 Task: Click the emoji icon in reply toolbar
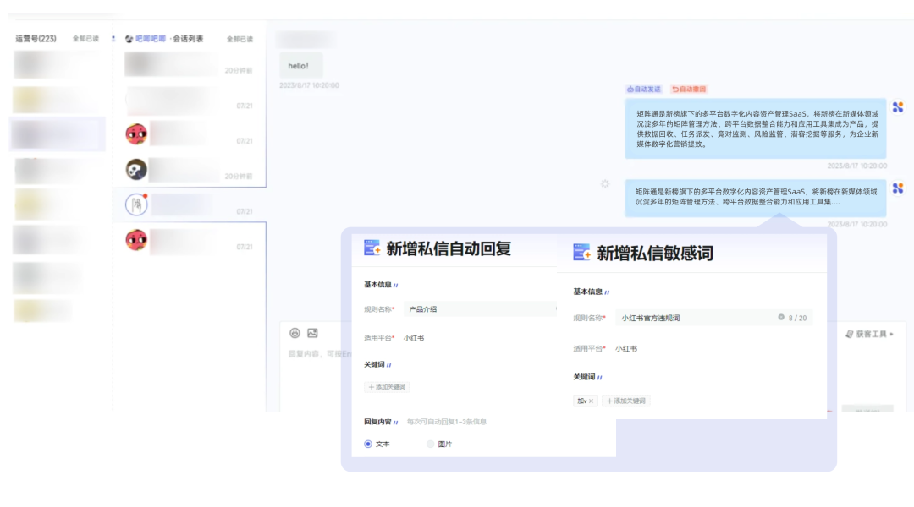(x=295, y=333)
